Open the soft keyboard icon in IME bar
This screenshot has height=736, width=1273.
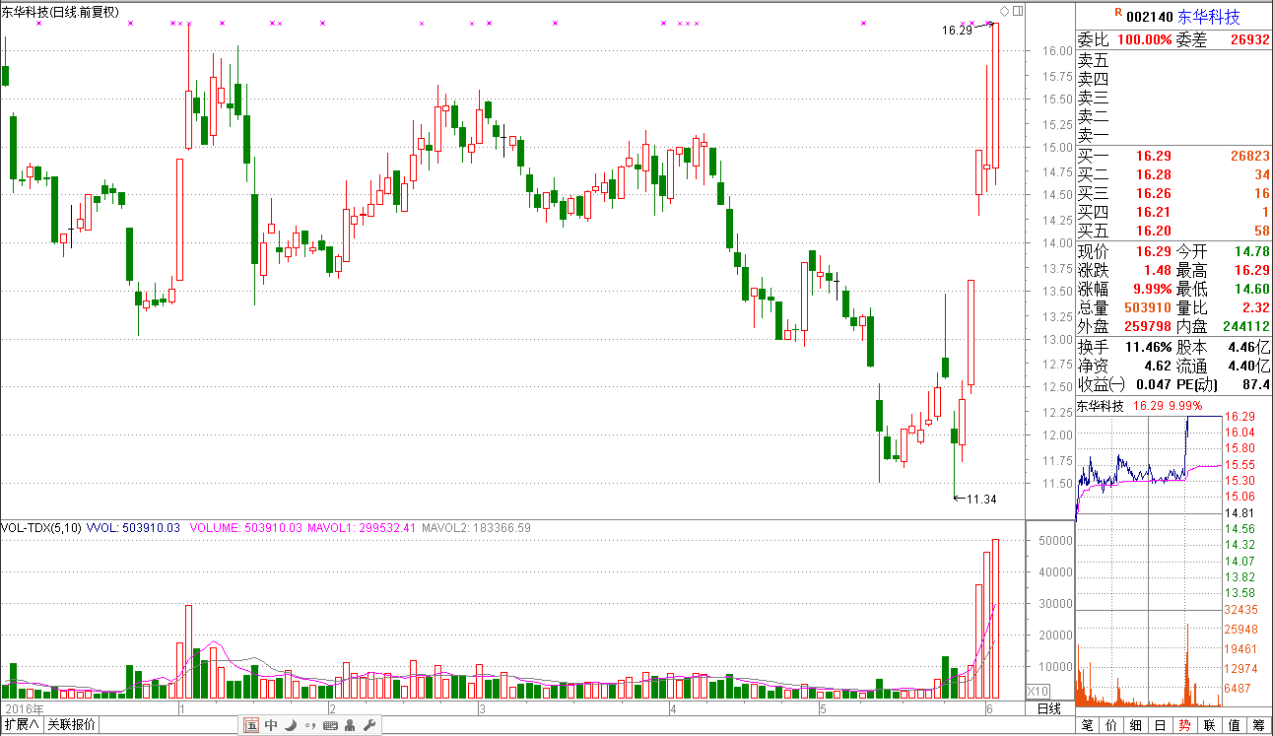tap(330, 726)
